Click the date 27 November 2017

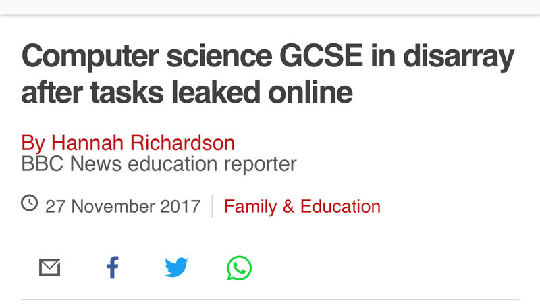pyautogui.click(x=123, y=206)
